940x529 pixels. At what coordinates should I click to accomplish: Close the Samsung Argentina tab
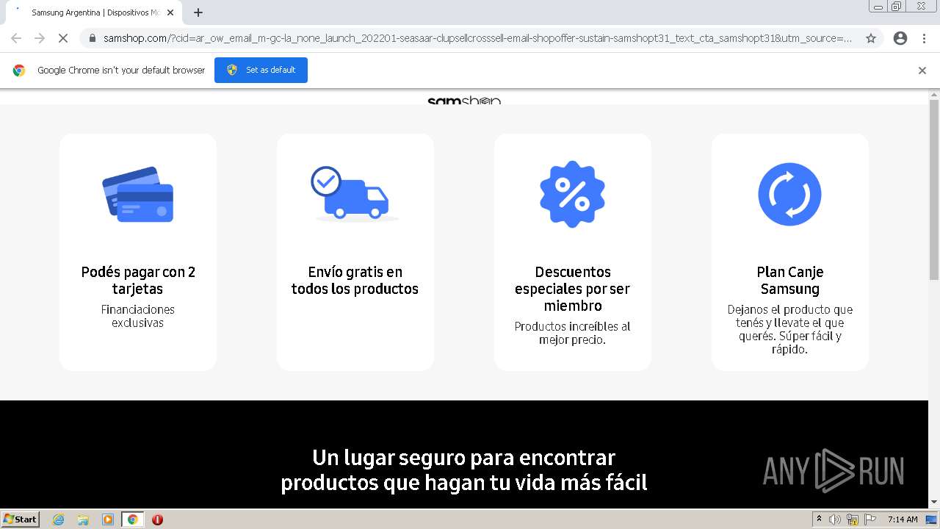point(171,12)
